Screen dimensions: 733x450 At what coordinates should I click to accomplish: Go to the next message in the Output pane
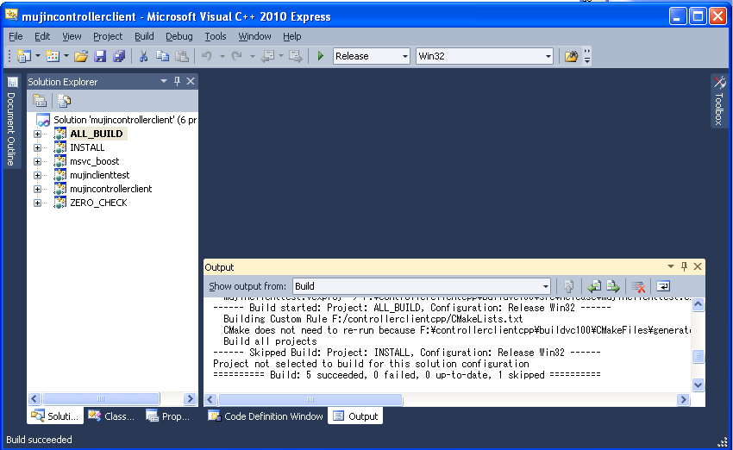click(613, 286)
